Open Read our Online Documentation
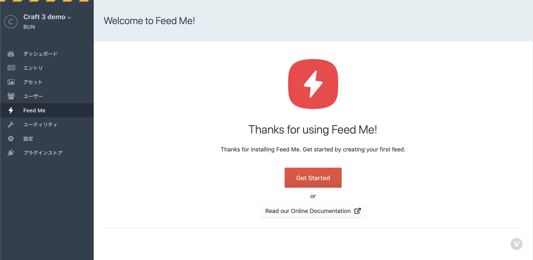533x260 pixels. [x=308, y=211]
